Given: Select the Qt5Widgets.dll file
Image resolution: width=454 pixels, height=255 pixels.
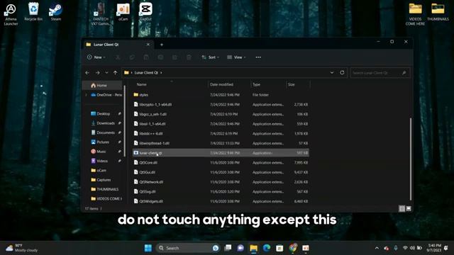Looking at the screenshot, I should click(x=221, y=201).
